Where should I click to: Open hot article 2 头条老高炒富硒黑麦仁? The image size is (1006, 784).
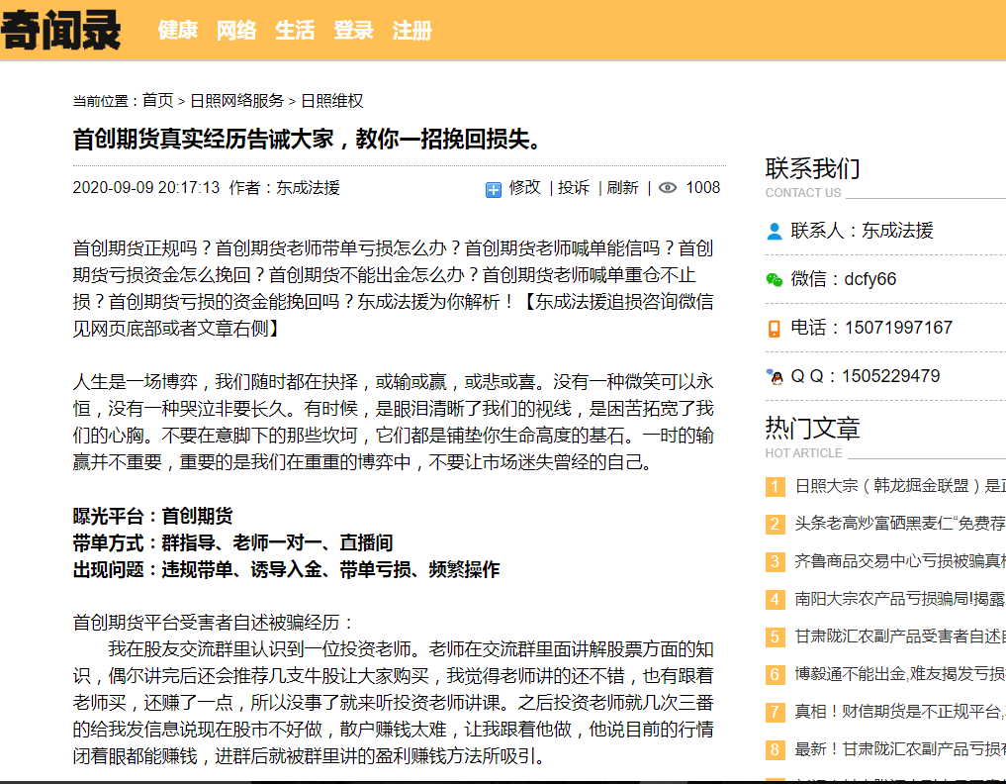coord(900,524)
